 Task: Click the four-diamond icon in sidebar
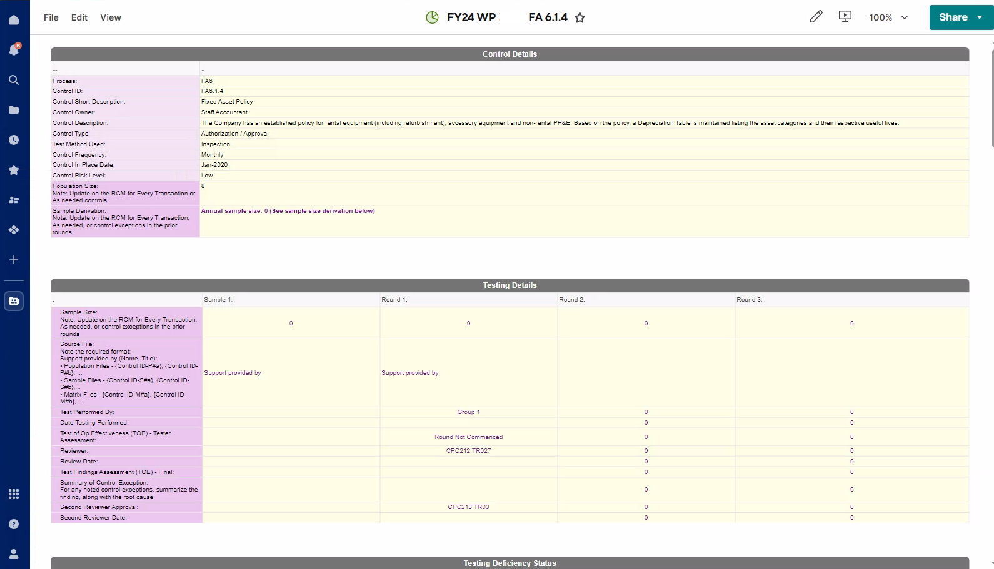[14, 230]
